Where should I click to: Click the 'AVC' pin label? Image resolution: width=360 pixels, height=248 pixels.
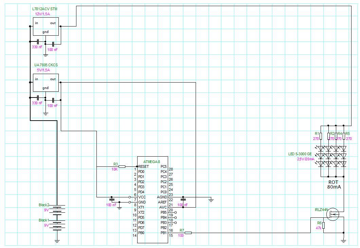163,207
